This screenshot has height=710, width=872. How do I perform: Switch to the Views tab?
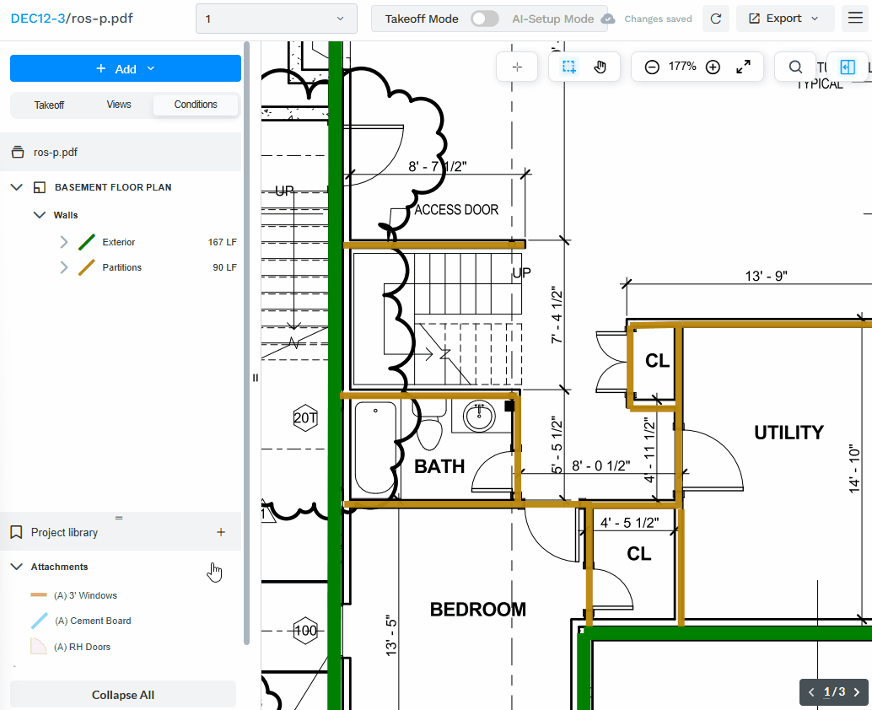point(118,105)
